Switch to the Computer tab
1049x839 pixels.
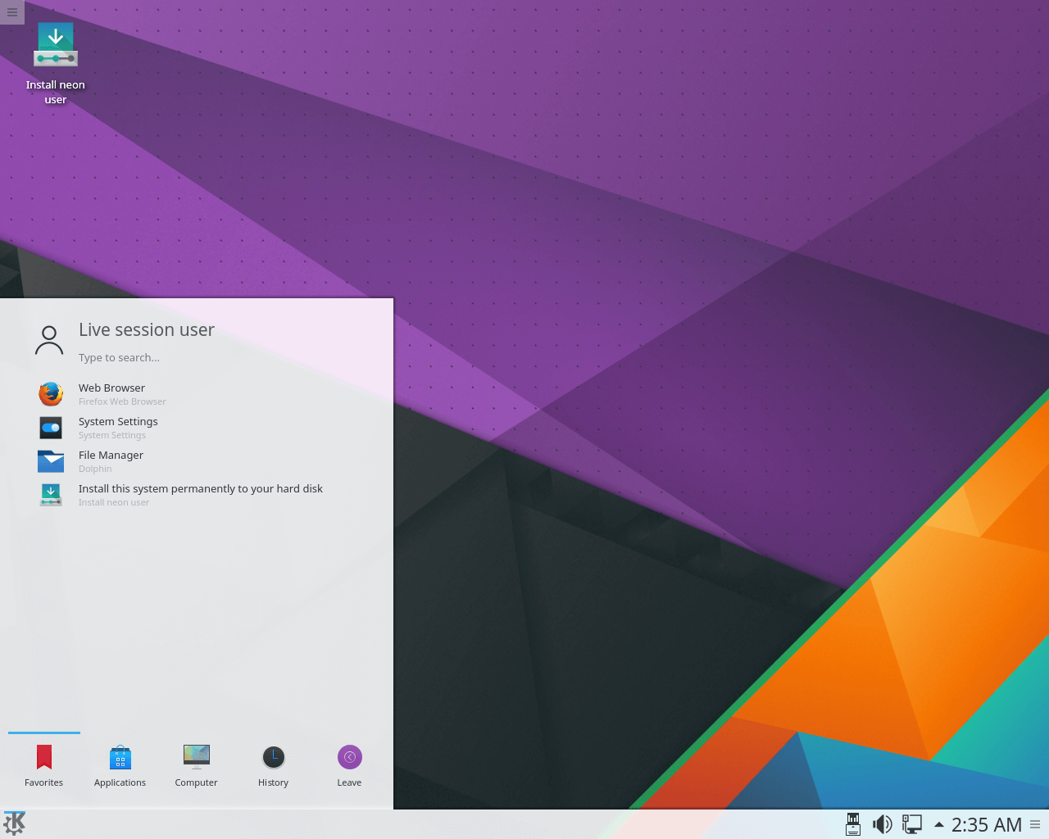pyautogui.click(x=196, y=767)
